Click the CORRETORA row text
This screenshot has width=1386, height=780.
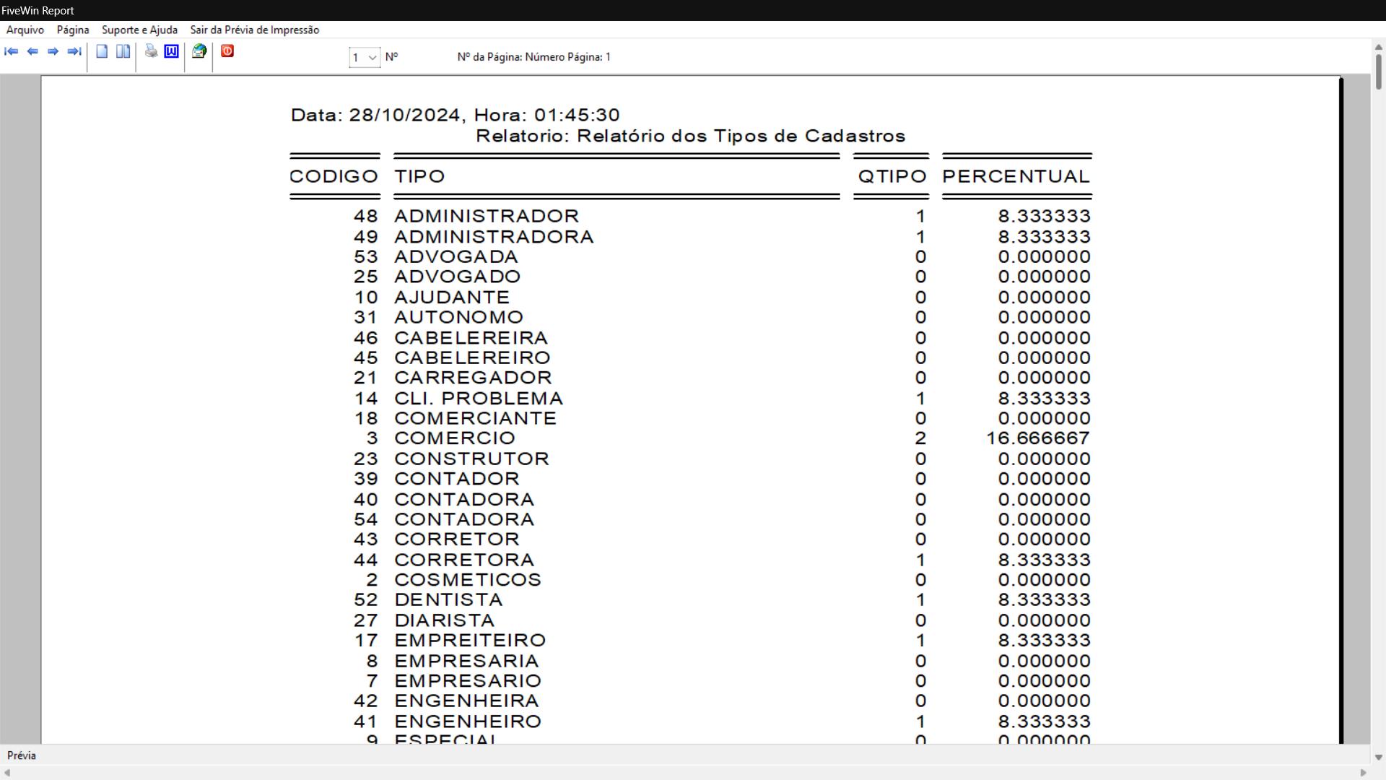(464, 560)
